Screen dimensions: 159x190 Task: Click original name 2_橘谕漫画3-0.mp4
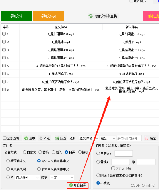coord(61,50)
